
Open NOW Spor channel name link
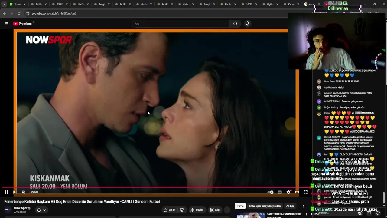21,208
